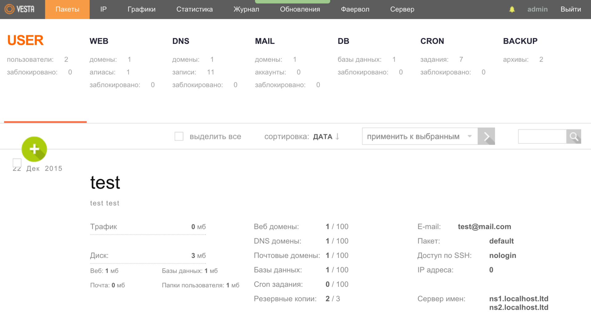Click 'Папки пользователя: 1 мб' text
591x322 pixels.
pos(201,285)
